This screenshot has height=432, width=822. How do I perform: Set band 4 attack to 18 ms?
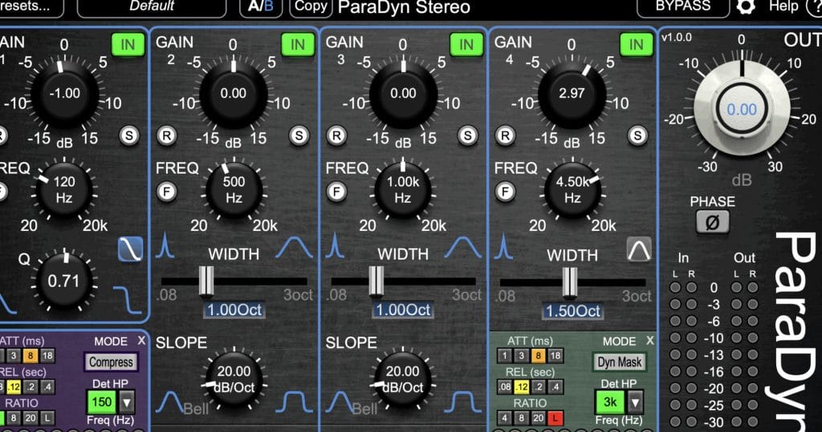point(555,356)
